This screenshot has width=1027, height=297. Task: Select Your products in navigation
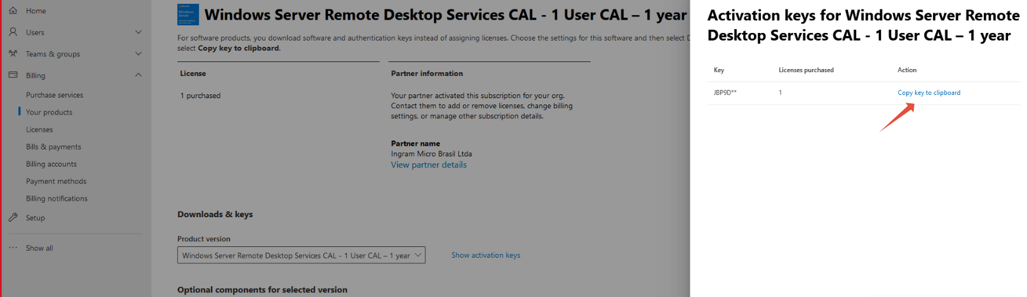pyautogui.click(x=49, y=112)
